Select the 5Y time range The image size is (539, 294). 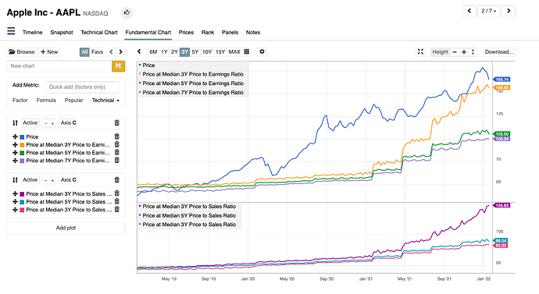[195, 51]
